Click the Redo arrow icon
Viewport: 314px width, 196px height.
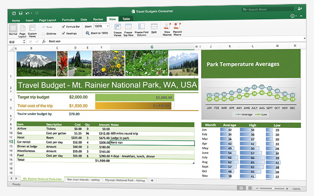coord(37,13)
